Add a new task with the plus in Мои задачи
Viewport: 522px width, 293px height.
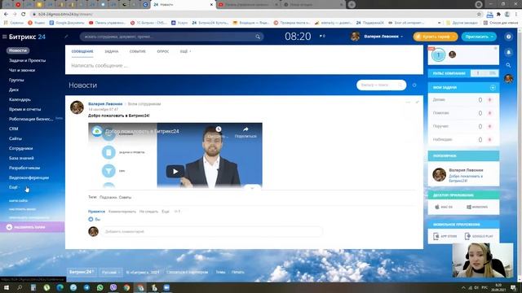pos(493,87)
